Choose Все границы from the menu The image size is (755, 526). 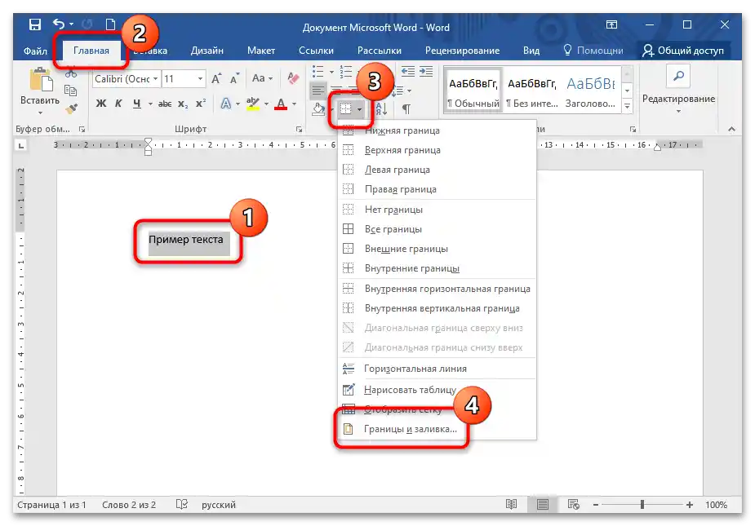437,229
